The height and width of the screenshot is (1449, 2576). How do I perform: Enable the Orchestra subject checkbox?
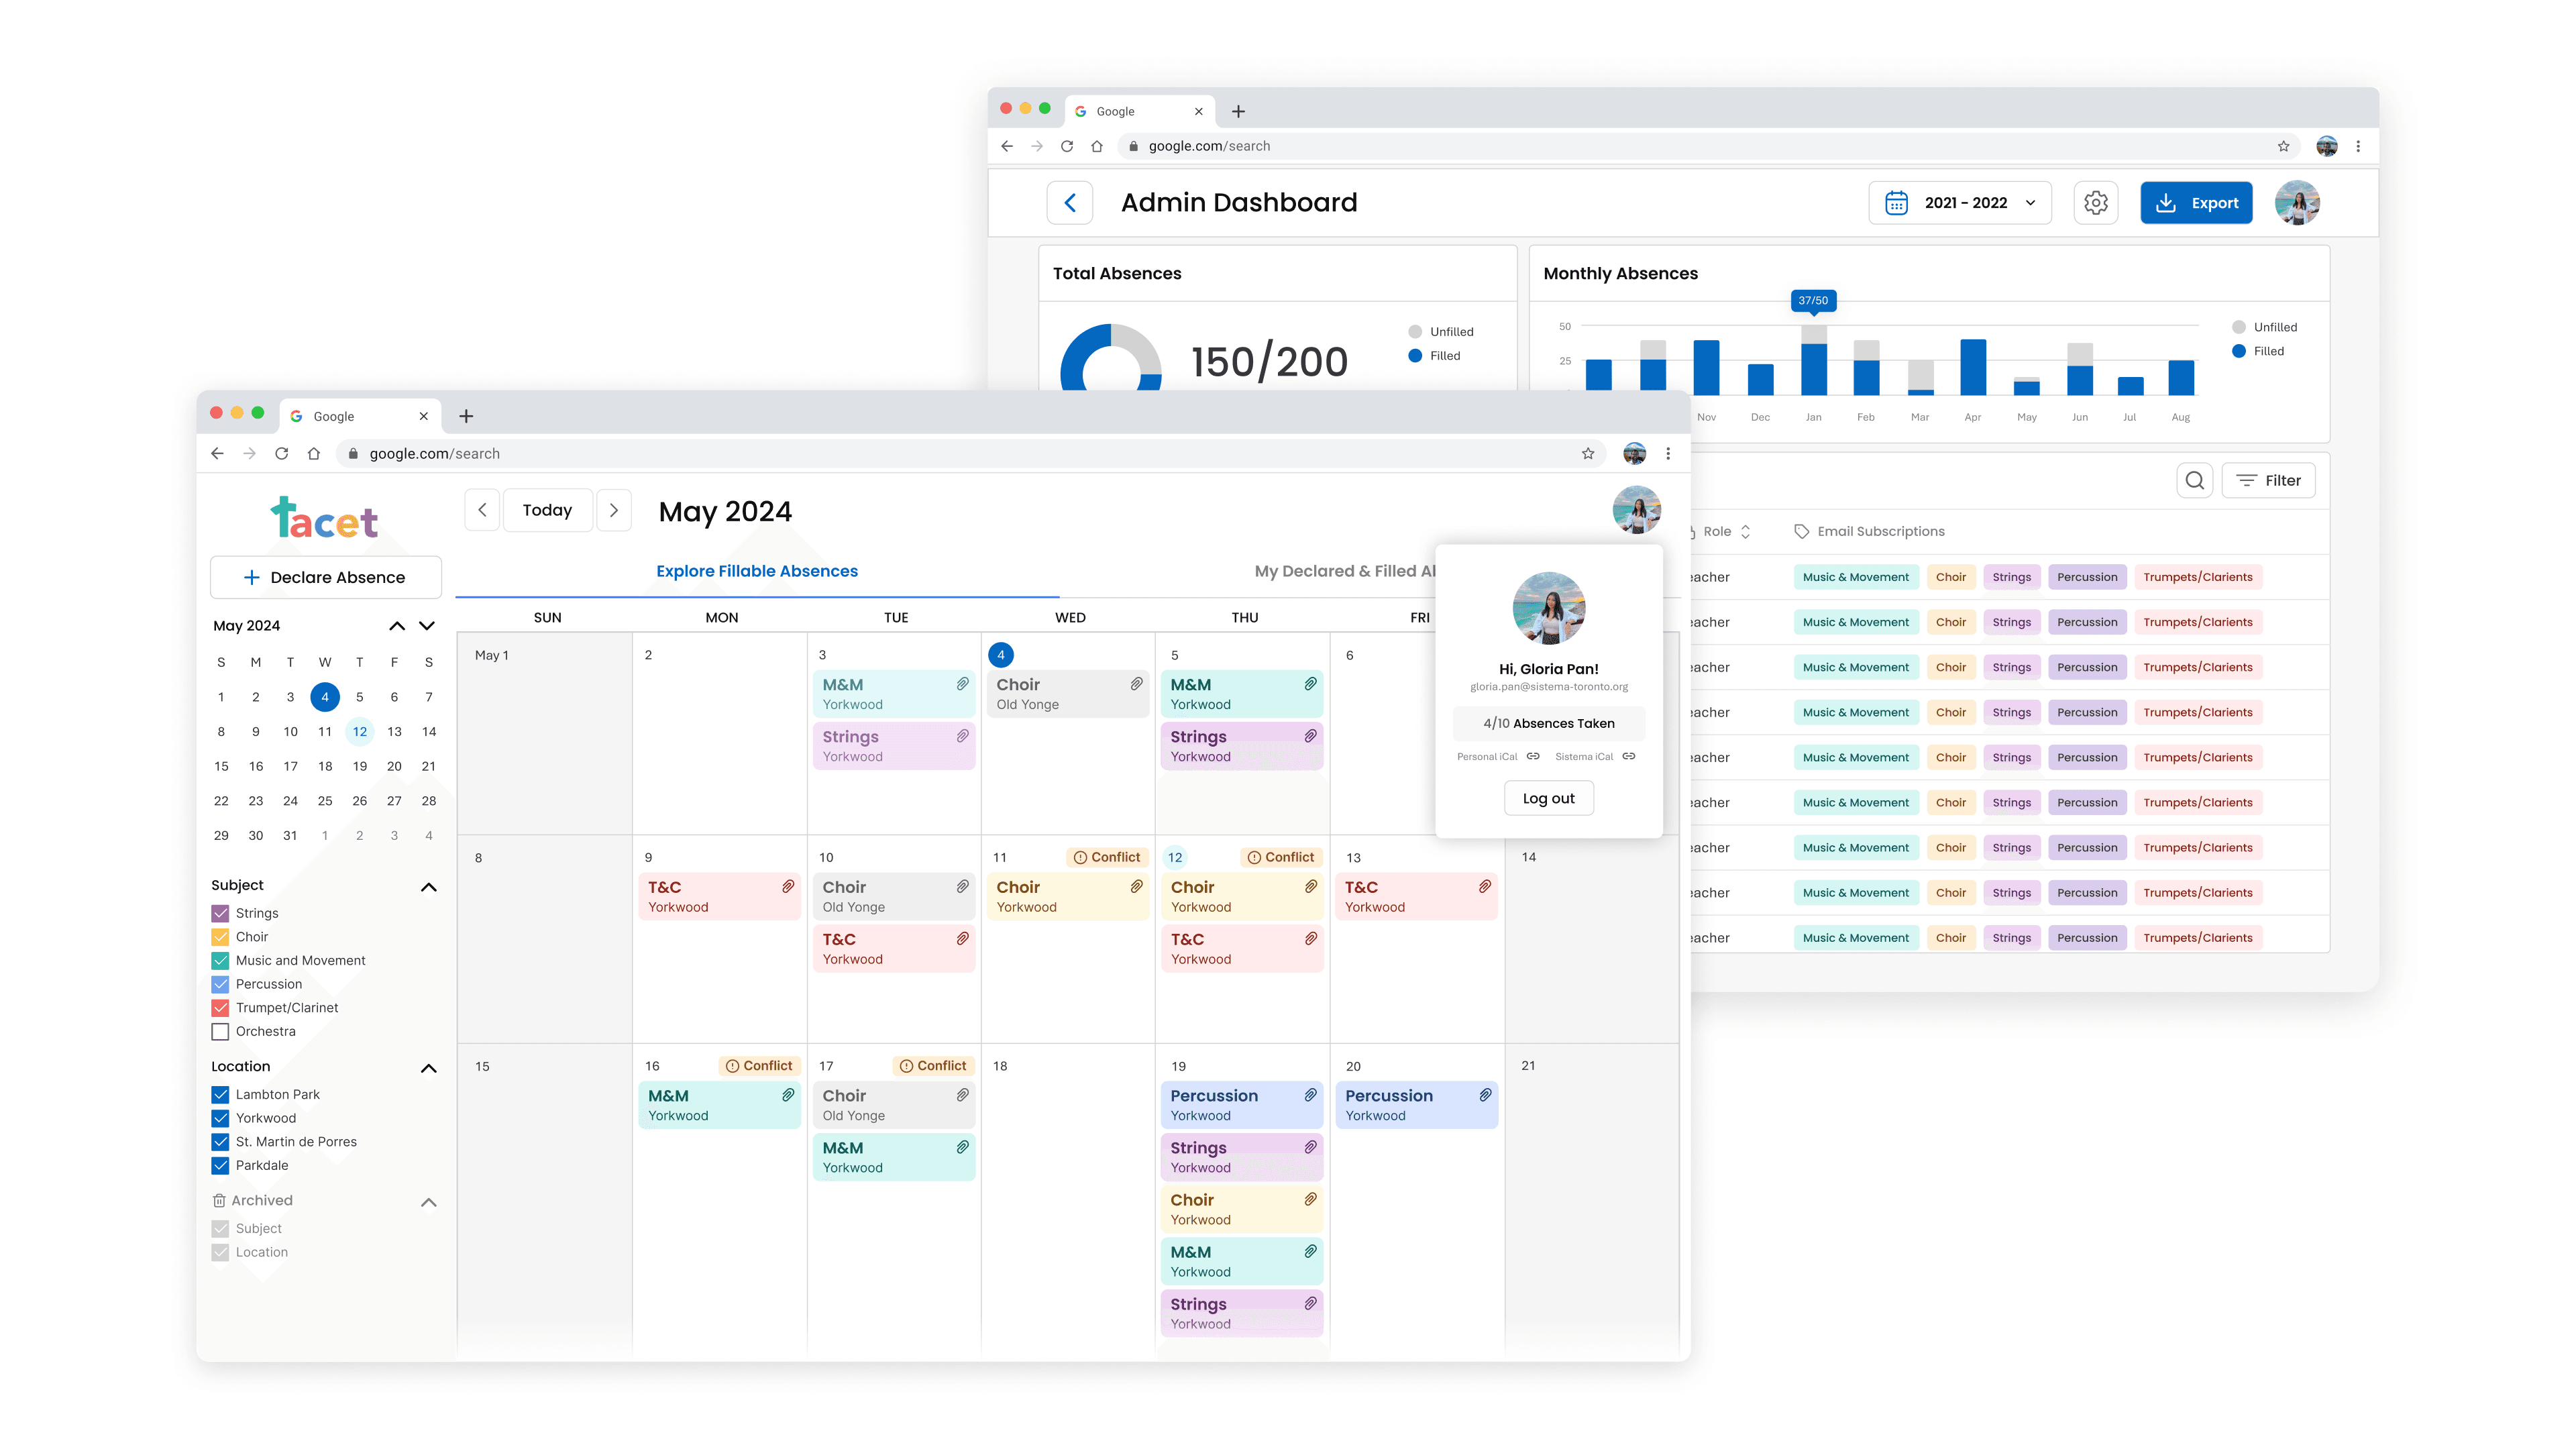pos(220,1031)
